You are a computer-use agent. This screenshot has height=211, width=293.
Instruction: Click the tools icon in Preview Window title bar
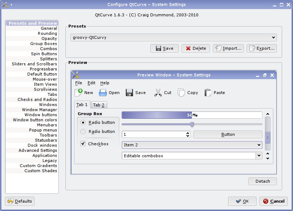pos(76,75)
